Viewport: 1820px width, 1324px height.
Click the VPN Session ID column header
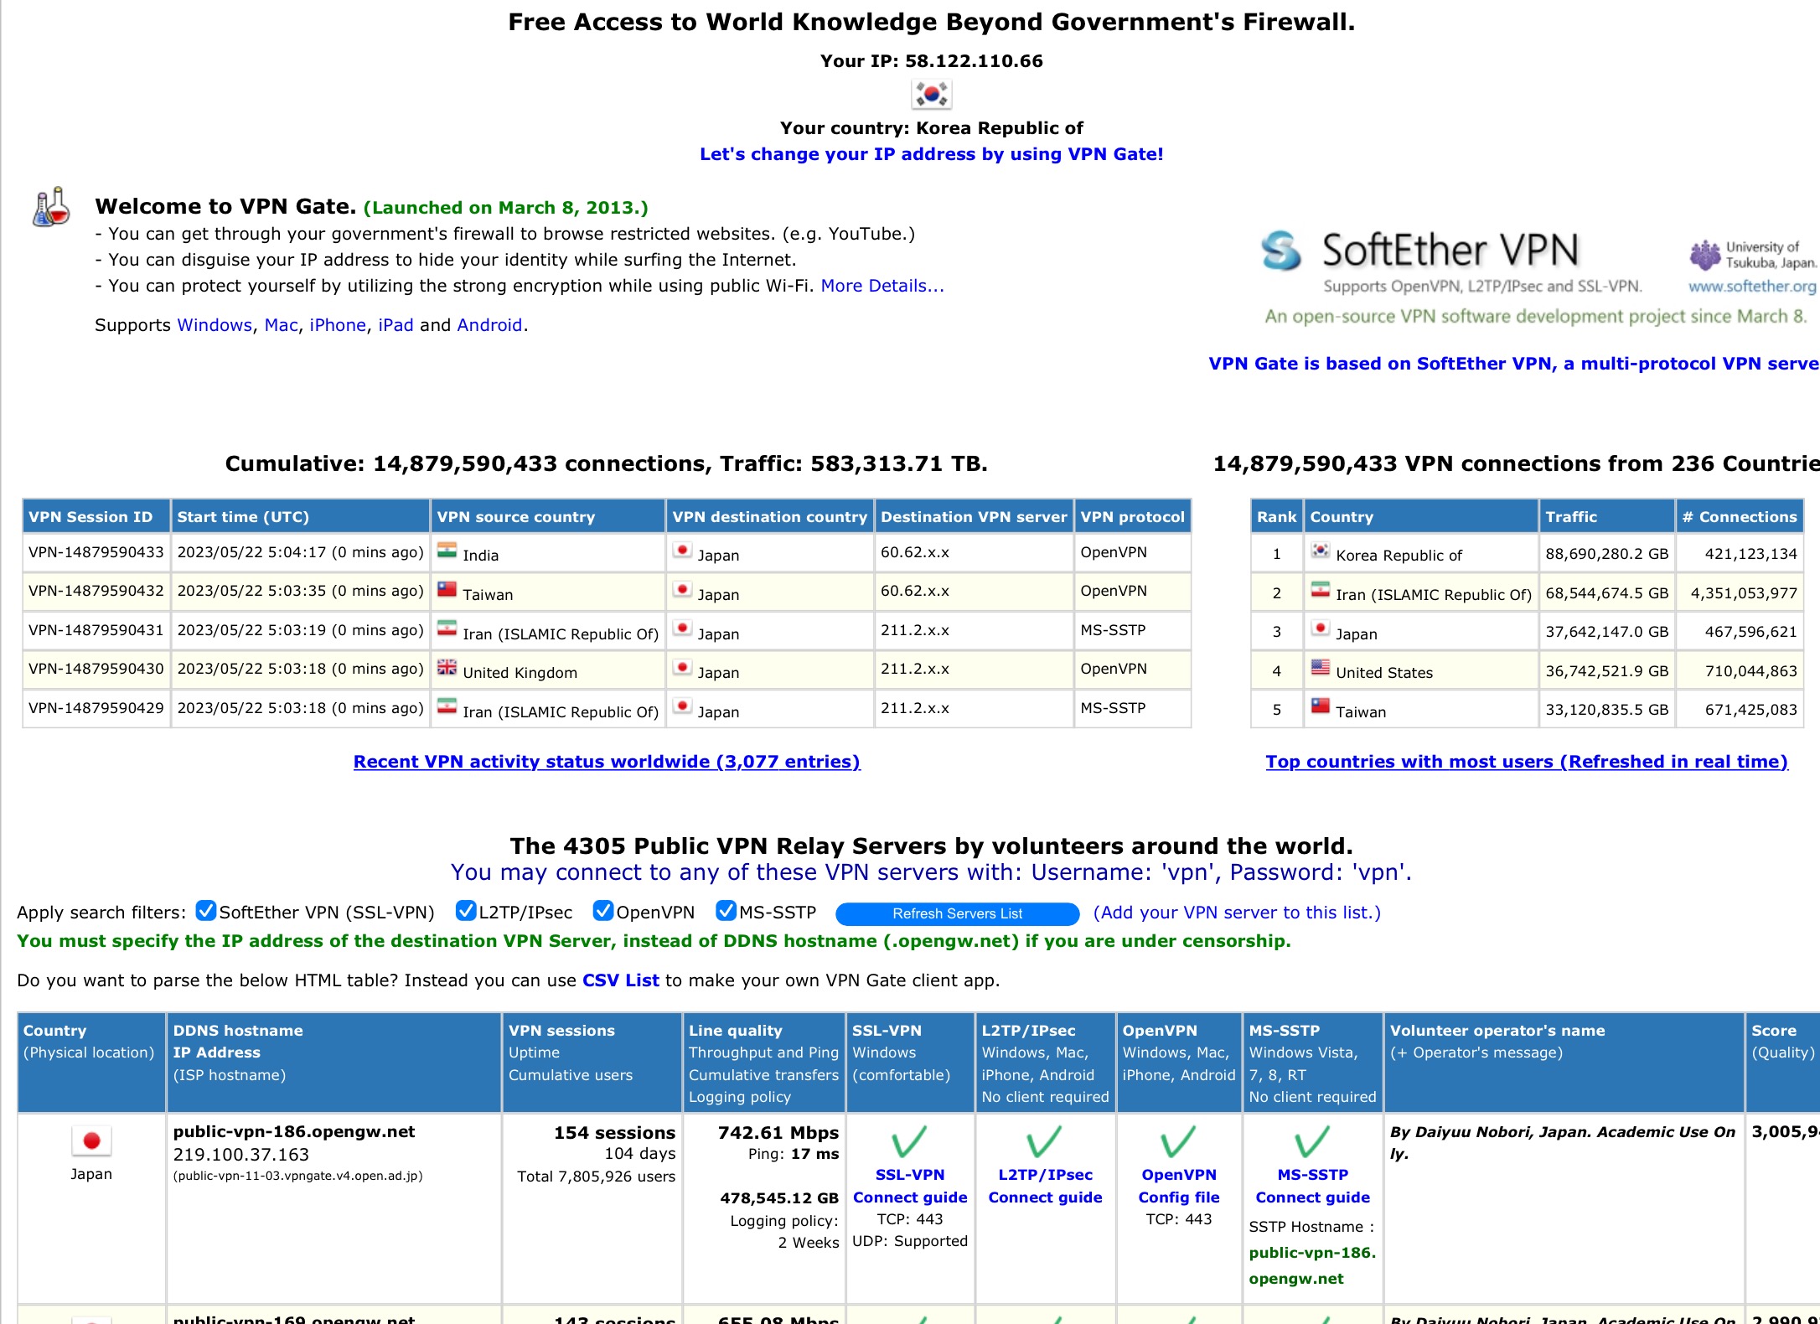pos(96,516)
